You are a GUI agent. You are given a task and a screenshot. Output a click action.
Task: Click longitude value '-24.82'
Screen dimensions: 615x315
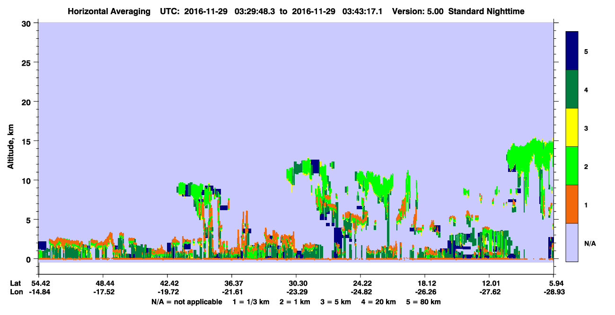point(360,292)
